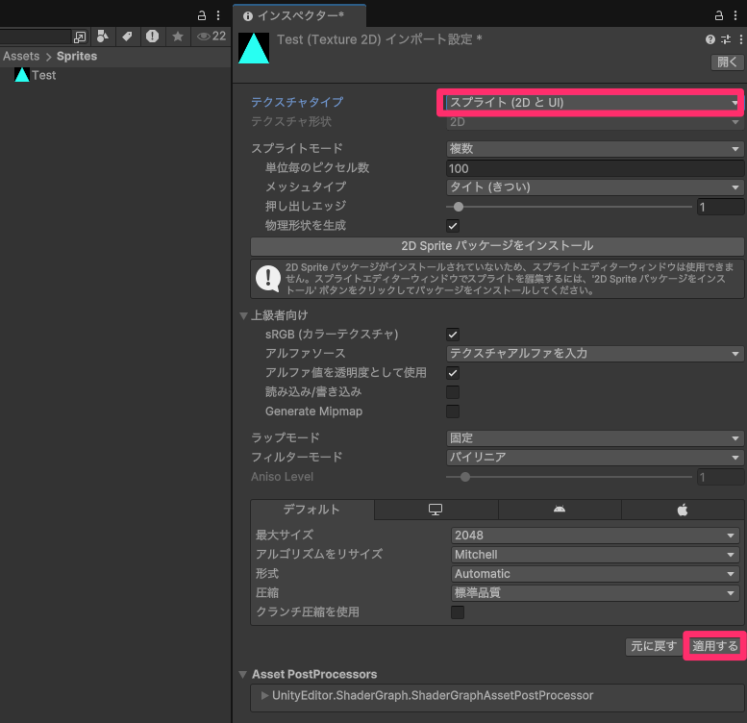Select the desktop monitor platform tab

[436, 510]
